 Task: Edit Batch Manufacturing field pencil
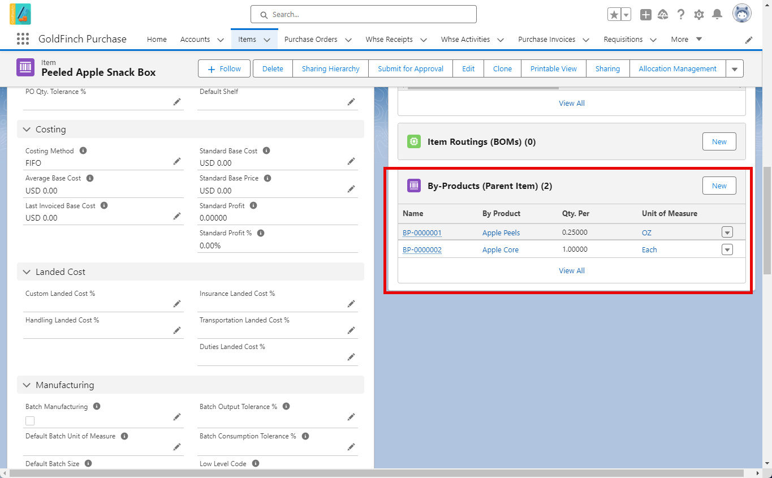[x=177, y=417]
